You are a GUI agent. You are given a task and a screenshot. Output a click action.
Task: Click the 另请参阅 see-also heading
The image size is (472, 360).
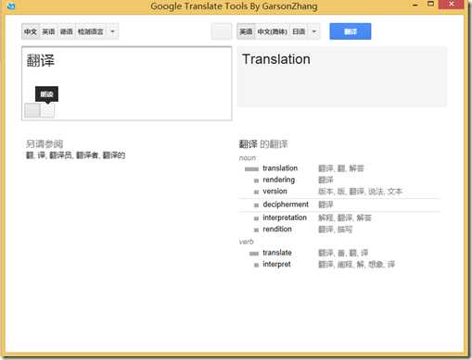click(45, 144)
